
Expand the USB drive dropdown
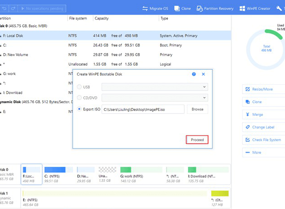[x=154, y=86]
